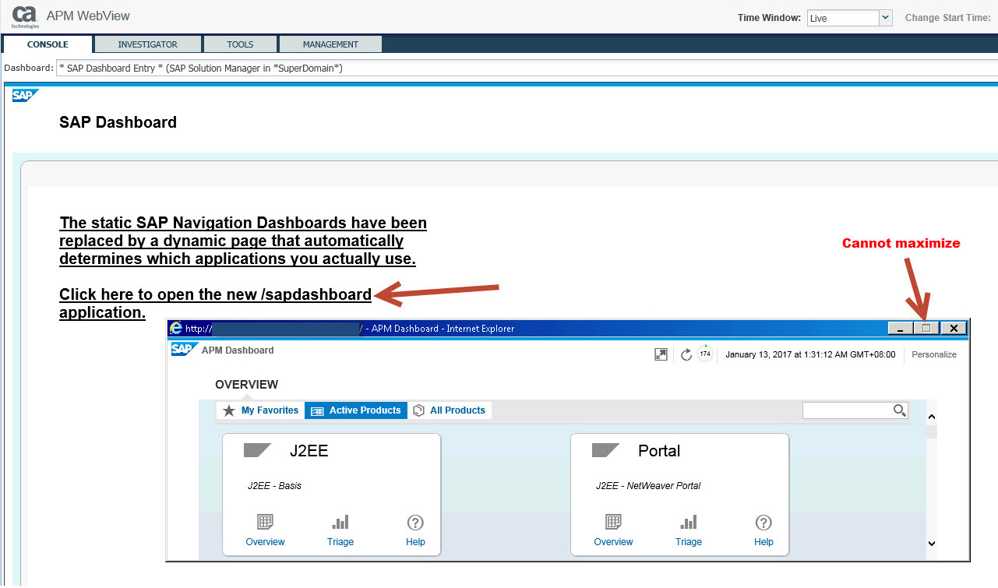
Task: Switch to the MANAGEMENT tab
Action: pyautogui.click(x=330, y=44)
